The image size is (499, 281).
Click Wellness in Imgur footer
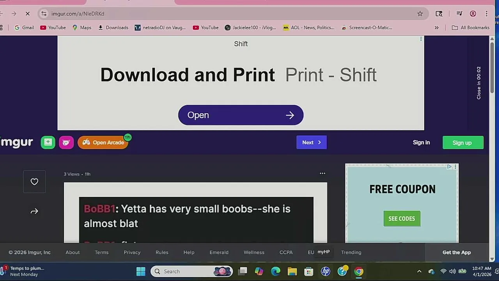[x=254, y=253]
